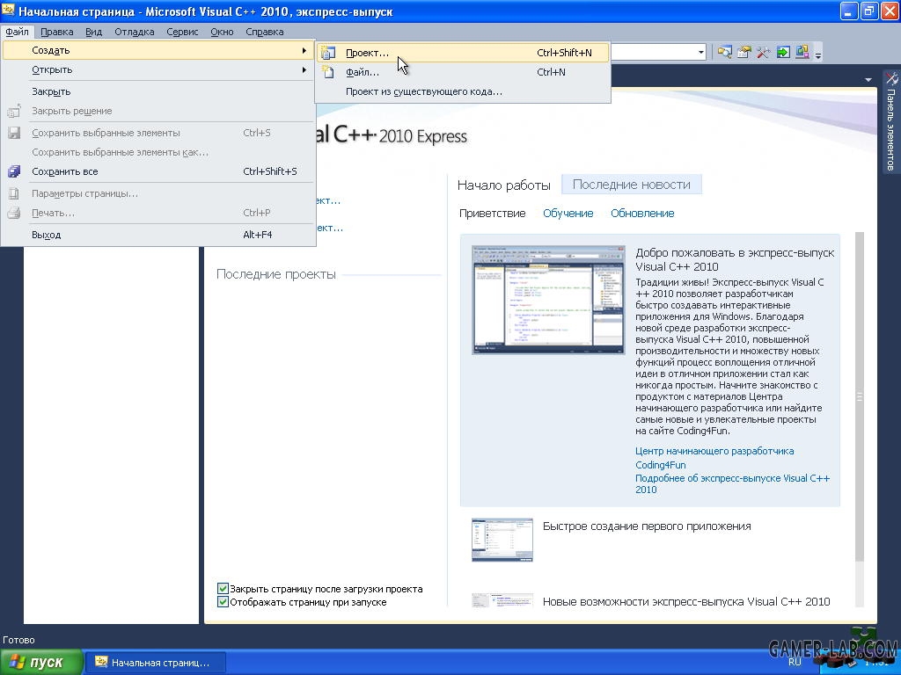This screenshot has height=675, width=901.
Task: Click the Start Page green-arrow toolbar icon
Action: click(x=783, y=52)
